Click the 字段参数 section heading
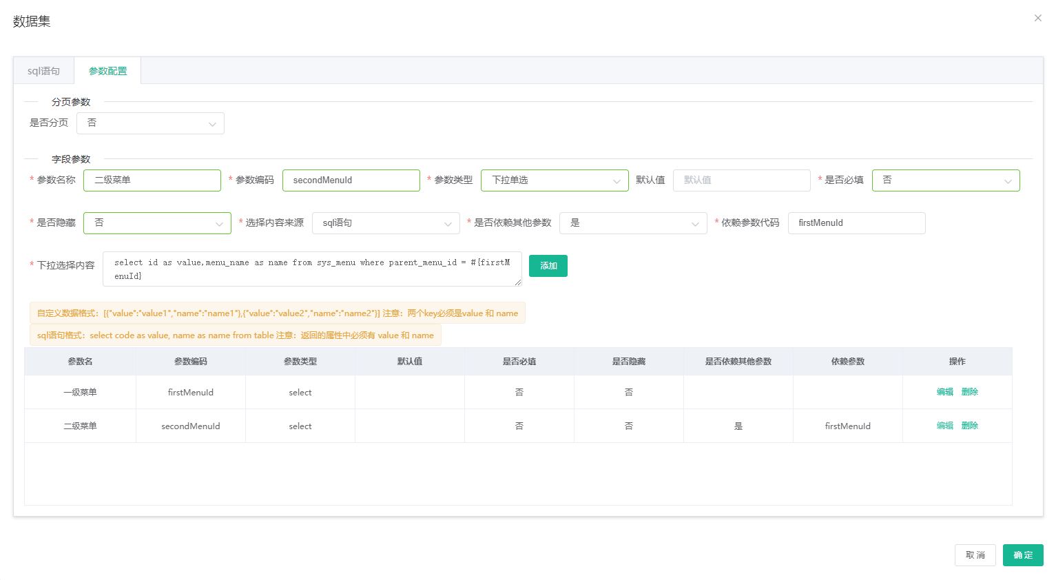 pos(71,159)
